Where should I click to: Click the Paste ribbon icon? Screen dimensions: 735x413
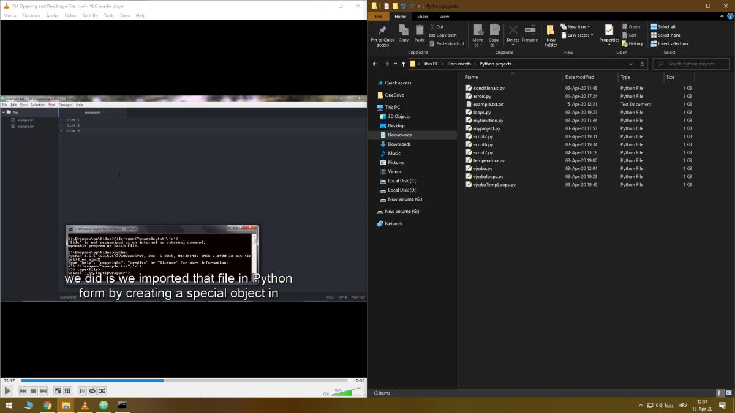420,34
